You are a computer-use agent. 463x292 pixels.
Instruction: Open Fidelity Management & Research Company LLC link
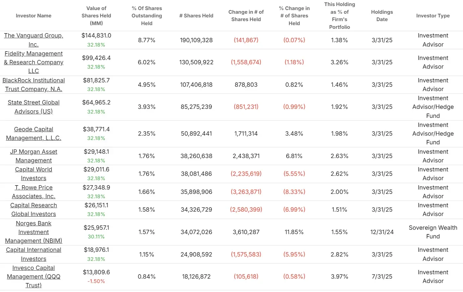coord(34,62)
